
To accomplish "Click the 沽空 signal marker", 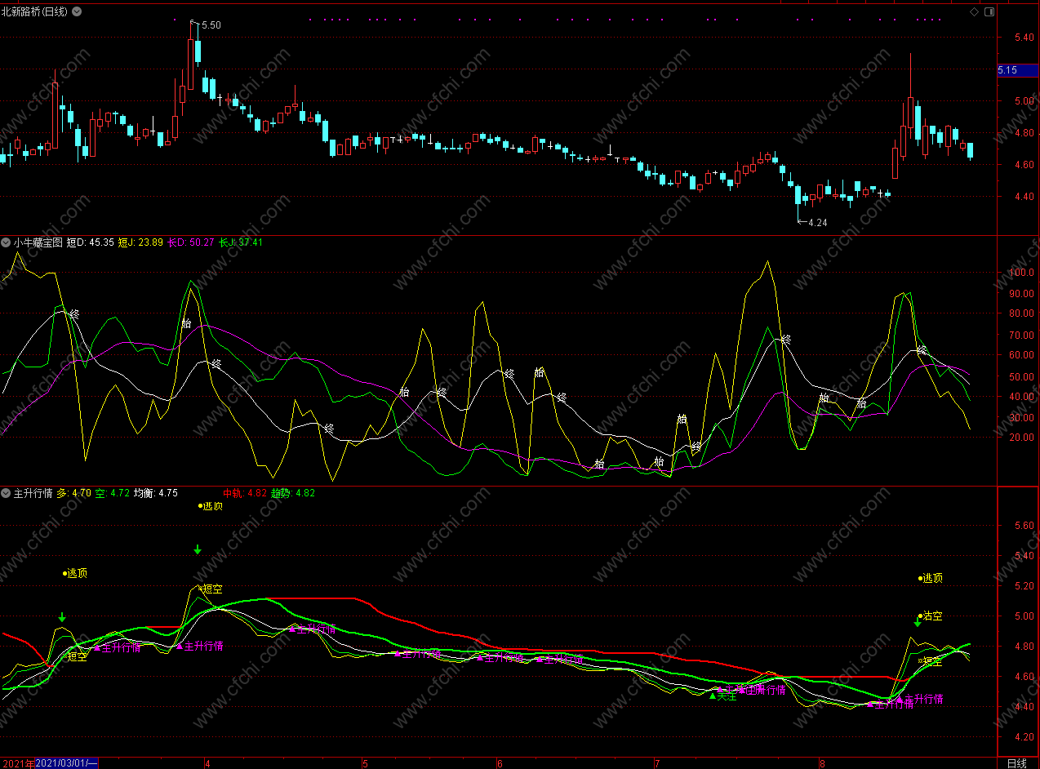I will (x=930, y=616).
